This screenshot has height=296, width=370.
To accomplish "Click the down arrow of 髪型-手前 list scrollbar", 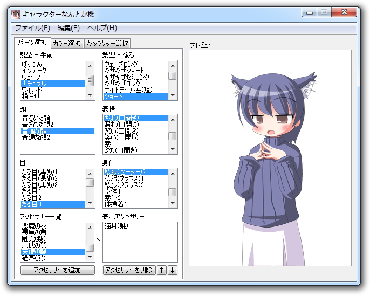I will (90, 95).
